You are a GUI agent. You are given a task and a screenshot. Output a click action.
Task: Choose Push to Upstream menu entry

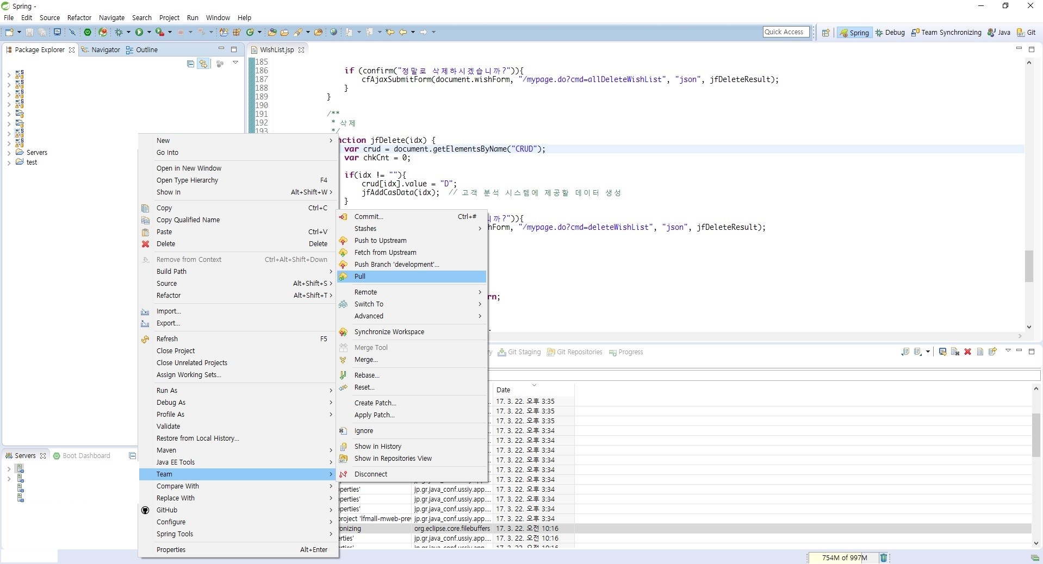411,241
